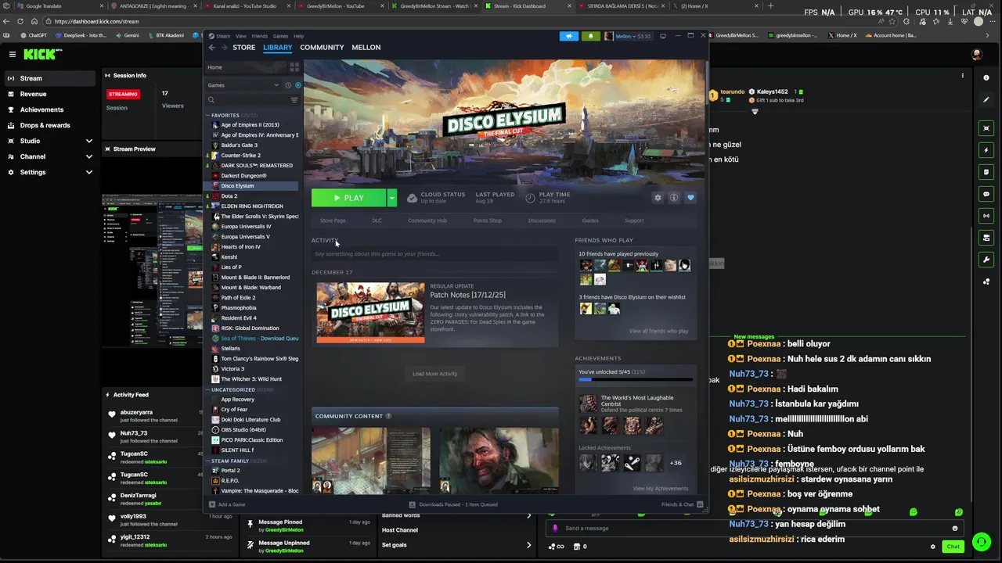
Task: Open Kick support headset button
Action: pos(981,542)
